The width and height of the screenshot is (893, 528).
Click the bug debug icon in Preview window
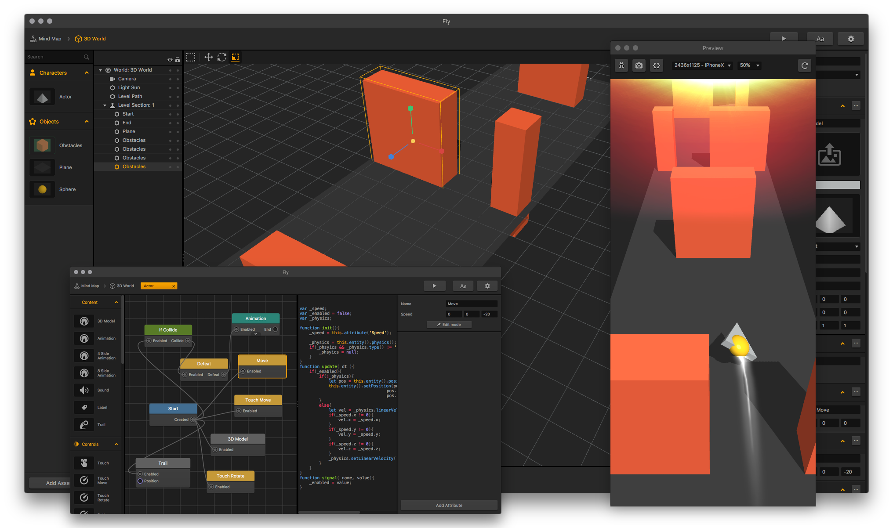pos(621,65)
